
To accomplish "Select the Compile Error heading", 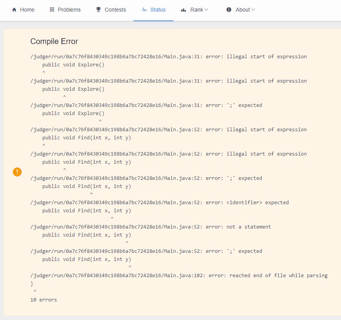I will click(54, 41).
